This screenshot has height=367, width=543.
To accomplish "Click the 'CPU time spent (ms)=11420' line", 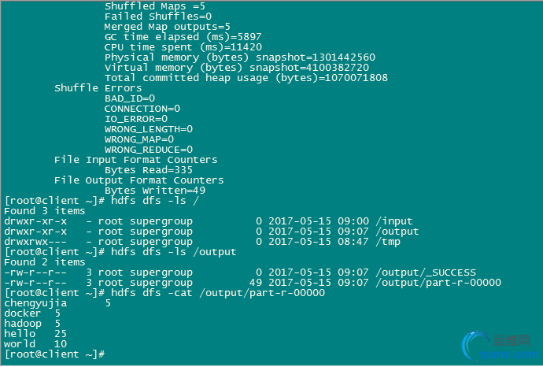I will [183, 47].
